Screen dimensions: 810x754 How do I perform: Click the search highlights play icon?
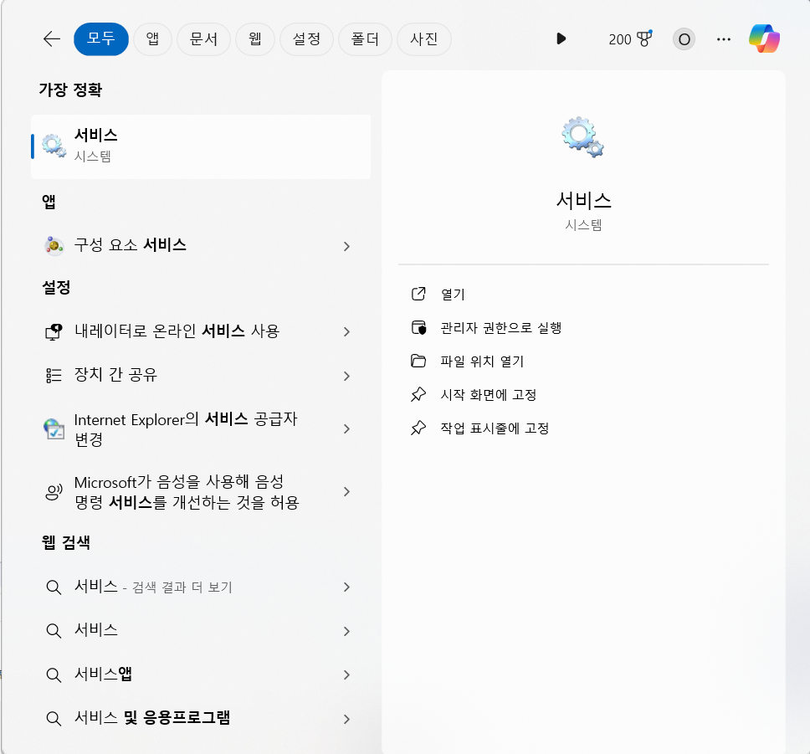(561, 38)
